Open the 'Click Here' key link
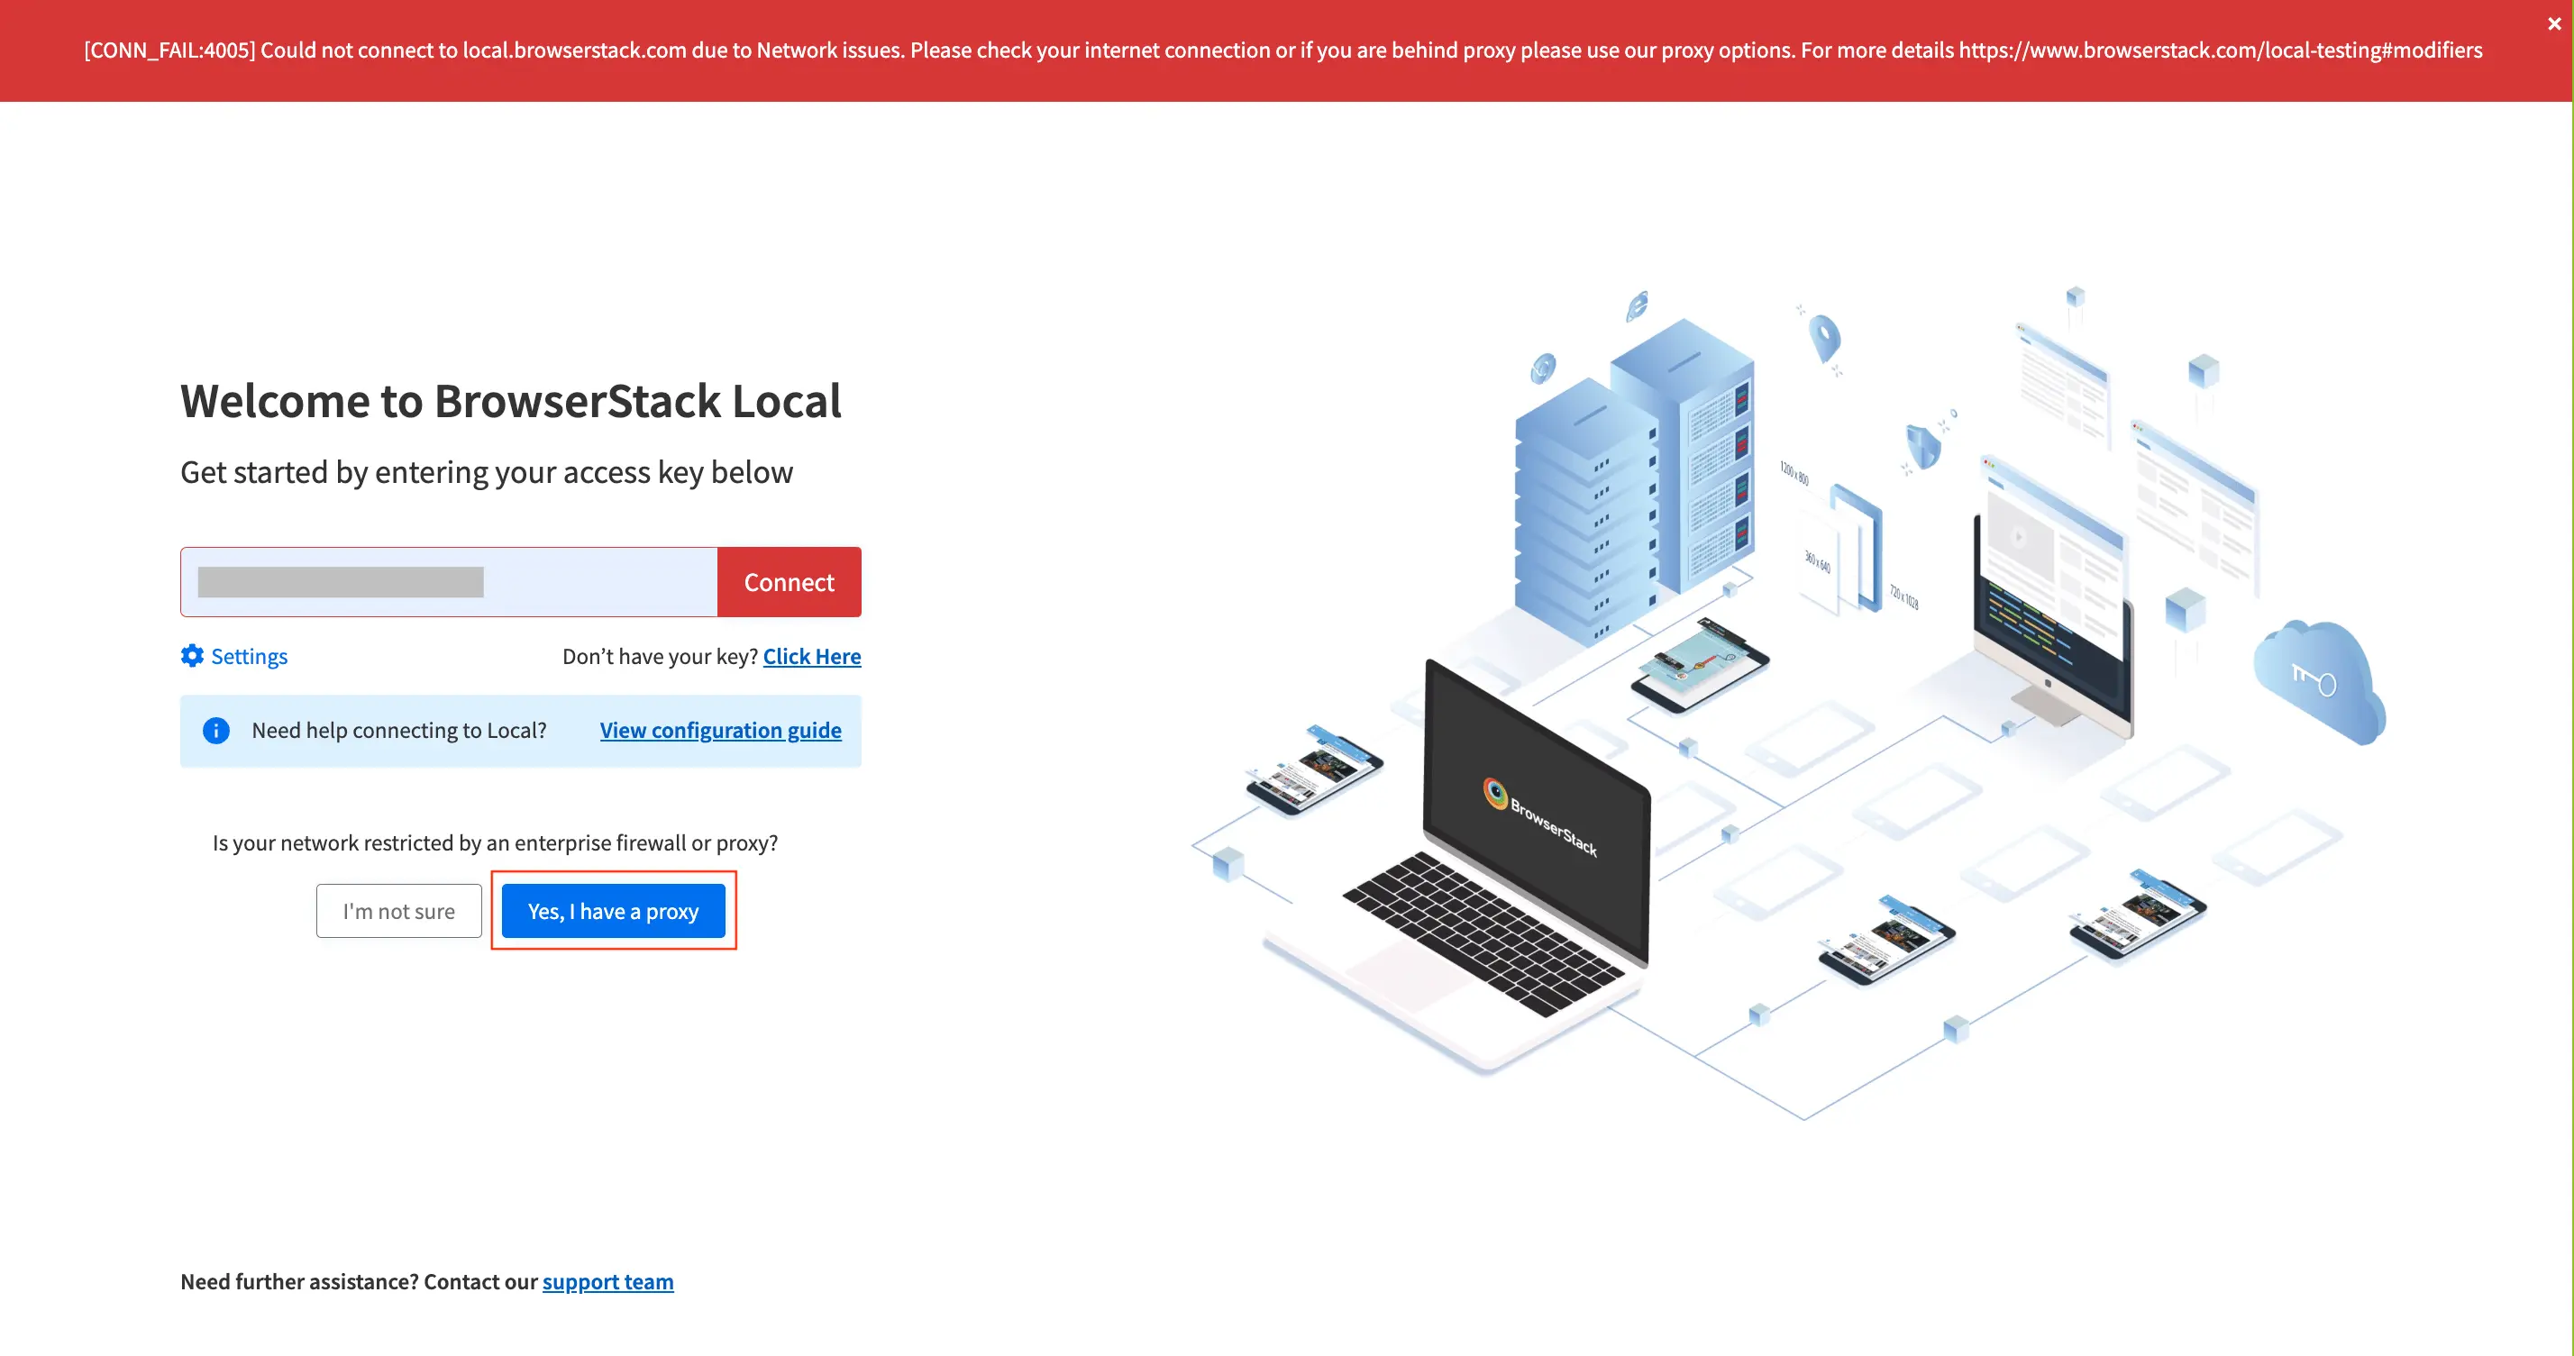The image size is (2574, 1356). click(x=811, y=657)
